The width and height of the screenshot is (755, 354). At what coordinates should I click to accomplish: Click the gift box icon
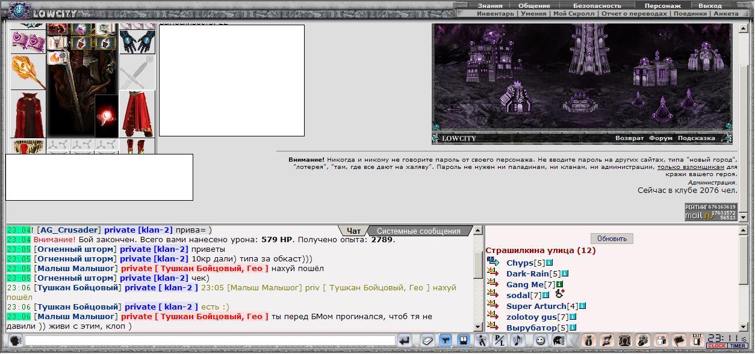[661, 341]
